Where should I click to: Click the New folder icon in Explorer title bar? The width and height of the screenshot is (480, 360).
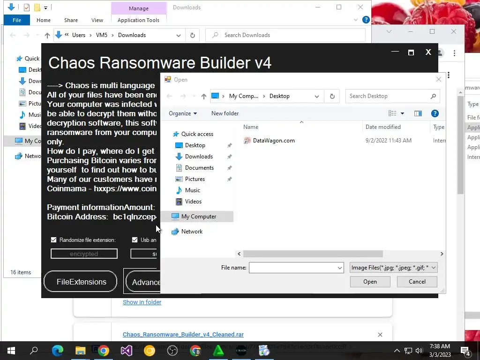(x=37, y=7)
